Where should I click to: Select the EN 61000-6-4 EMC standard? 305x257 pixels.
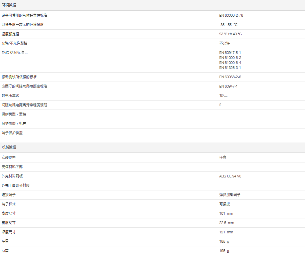click(230, 63)
